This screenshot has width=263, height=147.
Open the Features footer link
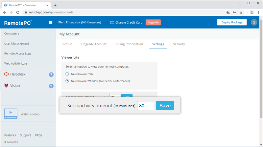10,135
